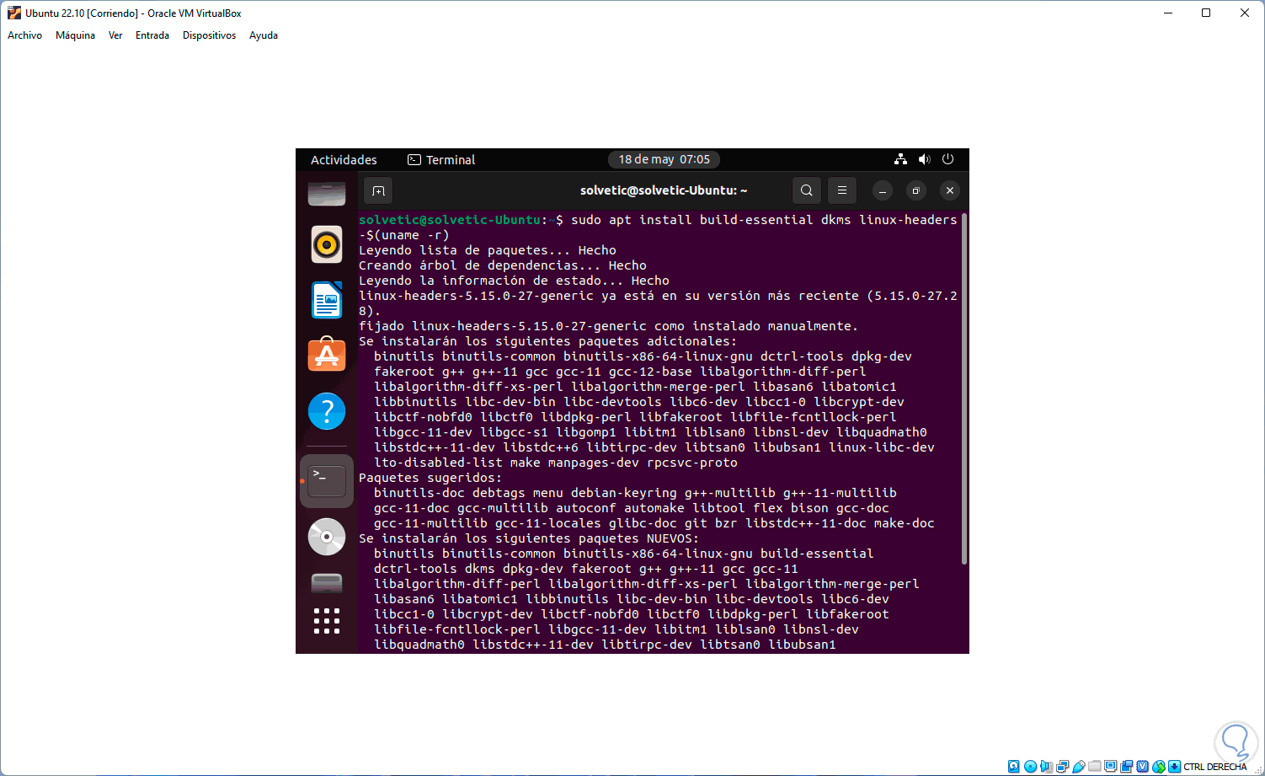
Task: Click 'Leyendo la información de estado' line
Action: (x=514, y=281)
